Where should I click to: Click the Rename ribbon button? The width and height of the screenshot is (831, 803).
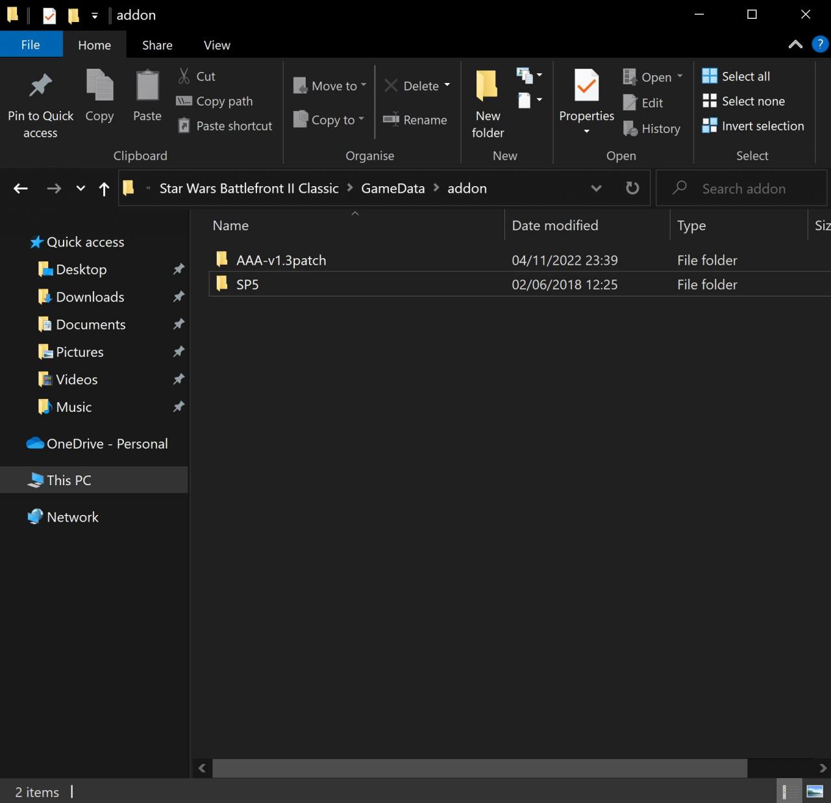point(415,120)
